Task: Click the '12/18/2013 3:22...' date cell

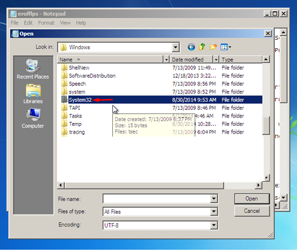Action: pos(194,75)
